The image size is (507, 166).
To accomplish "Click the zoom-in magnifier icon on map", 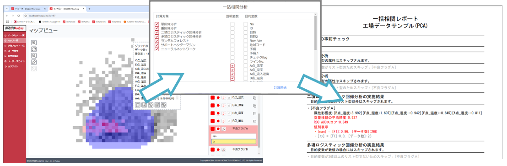I will pos(33,43).
